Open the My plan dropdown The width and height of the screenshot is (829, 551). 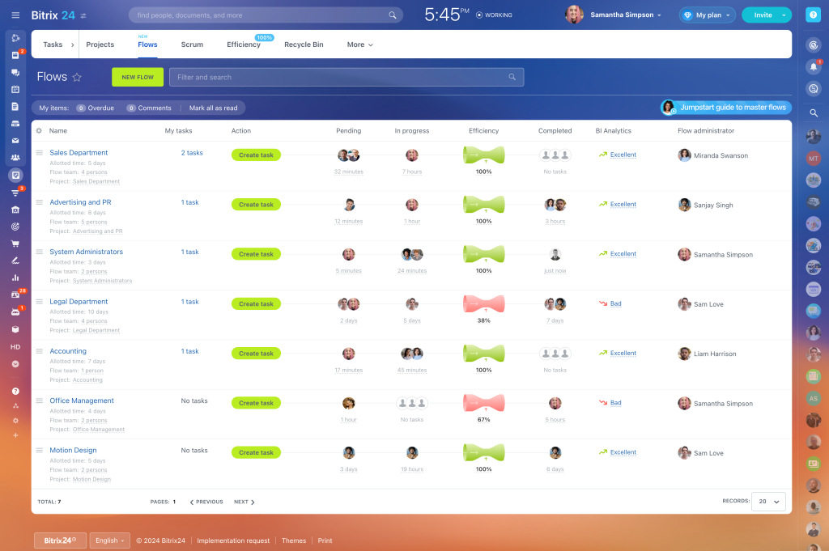[707, 14]
